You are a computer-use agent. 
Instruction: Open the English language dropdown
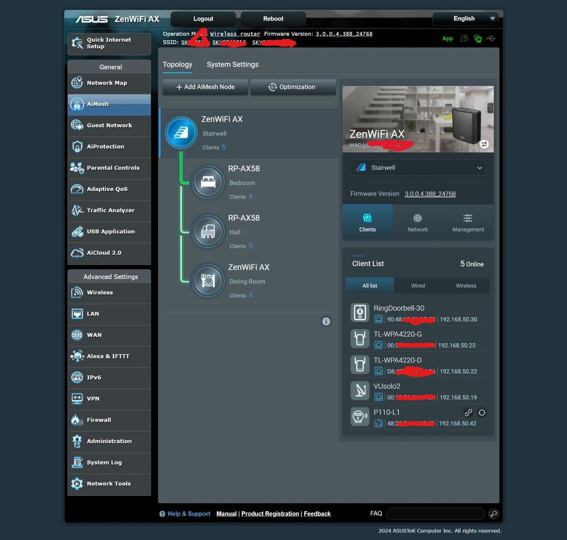click(x=465, y=18)
